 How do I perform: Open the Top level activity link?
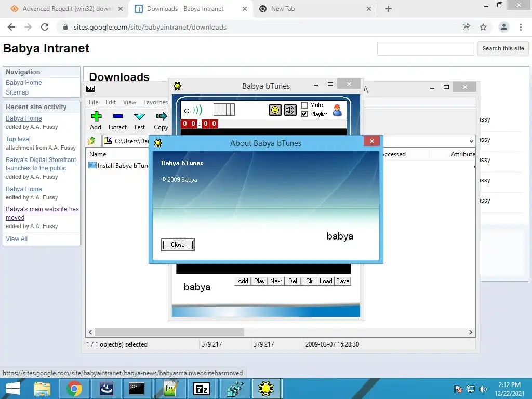(18, 139)
